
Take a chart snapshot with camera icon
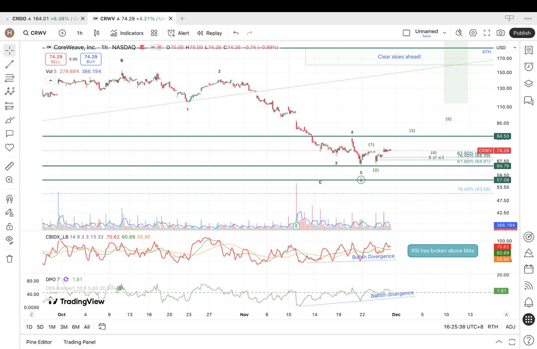501,33
